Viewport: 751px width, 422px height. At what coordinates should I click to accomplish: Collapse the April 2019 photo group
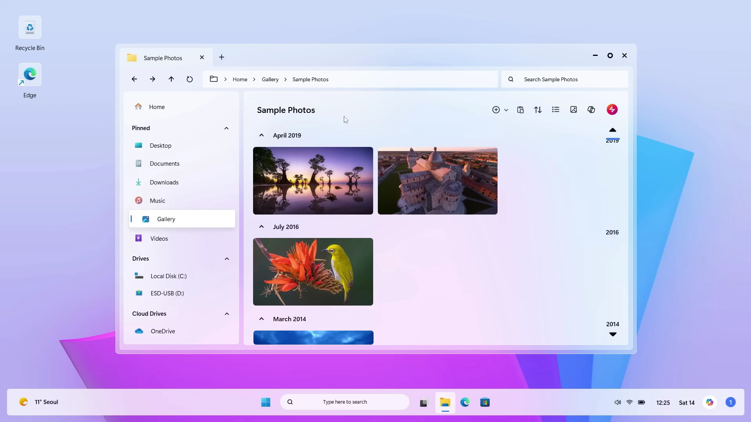click(x=261, y=135)
